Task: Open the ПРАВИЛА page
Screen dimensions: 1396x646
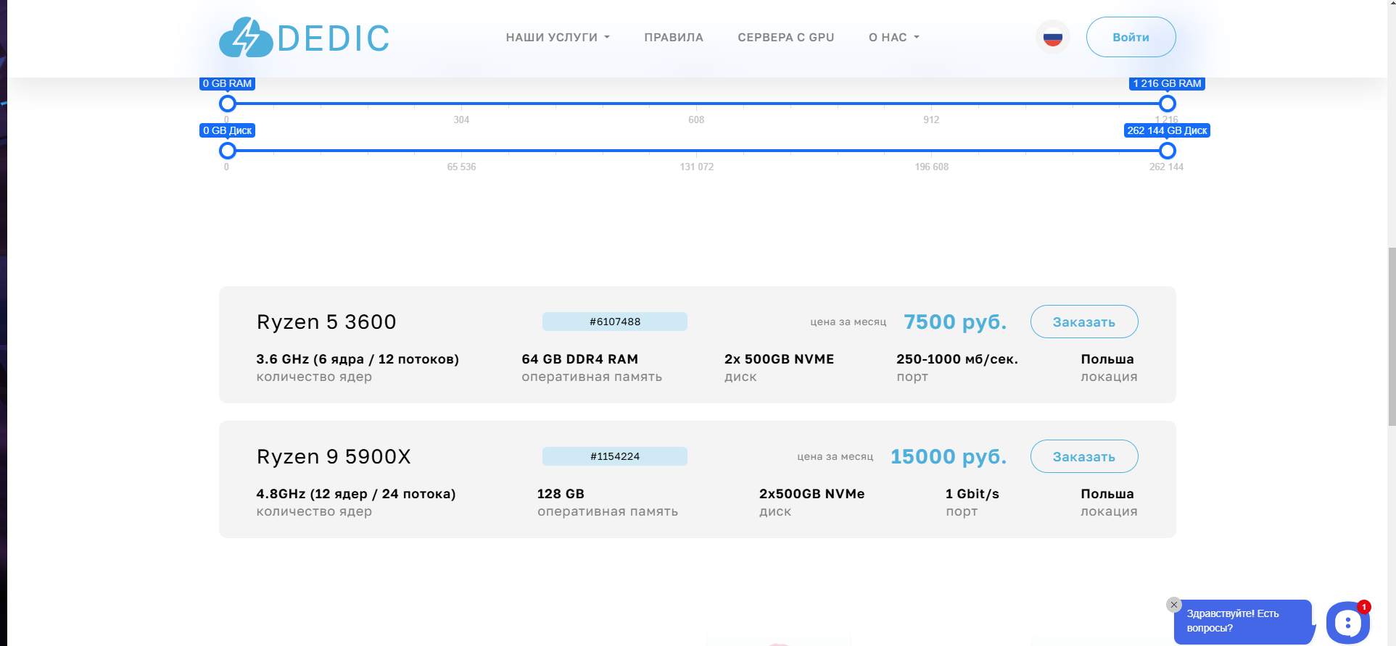Action: point(673,37)
